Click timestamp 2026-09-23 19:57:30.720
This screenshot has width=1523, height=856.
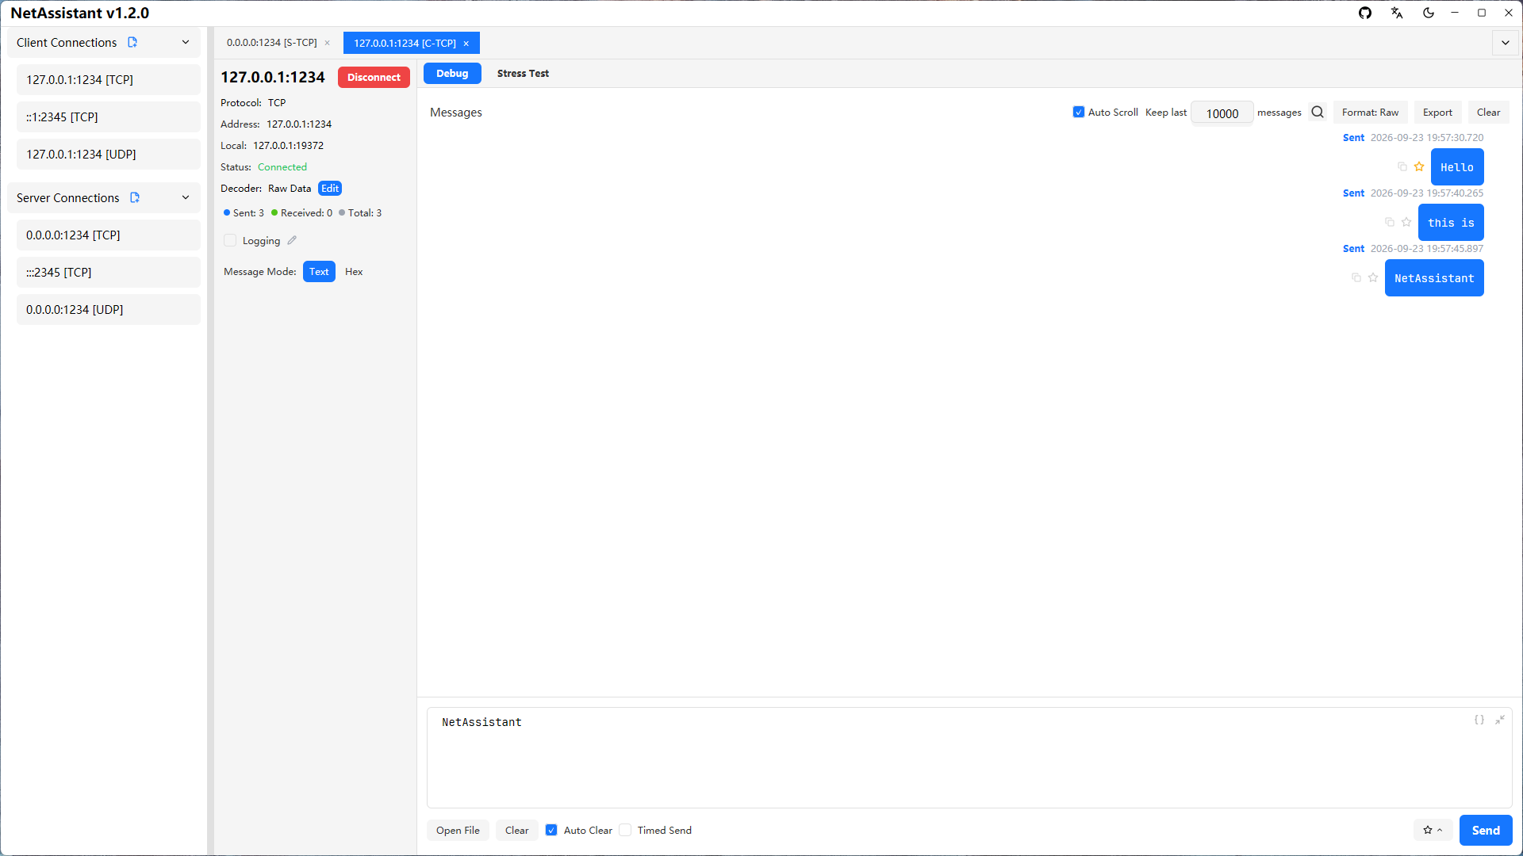(x=1427, y=137)
